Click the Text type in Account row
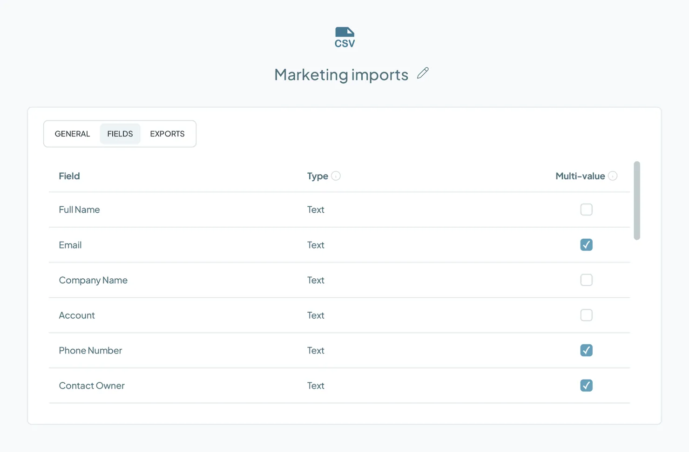689x452 pixels. [x=316, y=315]
